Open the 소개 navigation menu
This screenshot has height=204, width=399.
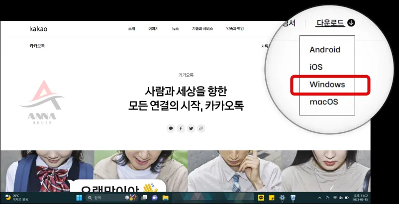click(131, 29)
